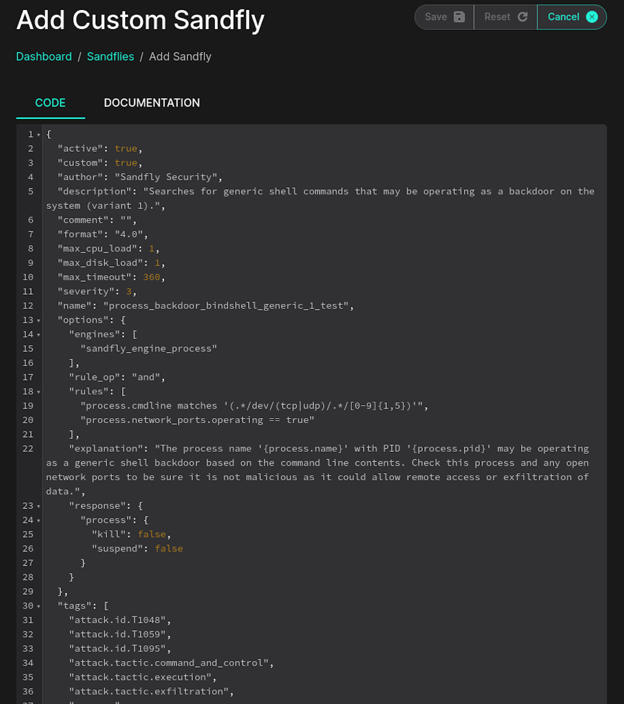Navigate to Sandflies via the breadcrumb
Viewport: 624px width, 704px height.
[x=110, y=56]
